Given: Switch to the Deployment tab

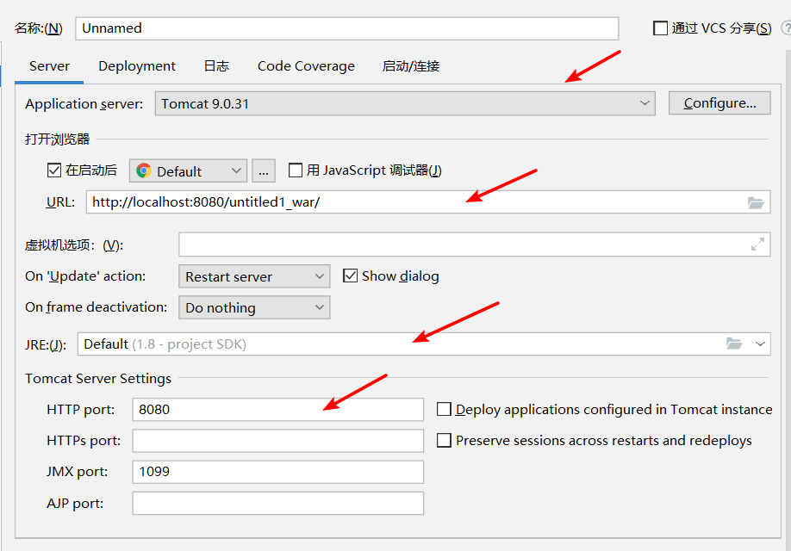Looking at the screenshot, I should pyautogui.click(x=137, y=66).
